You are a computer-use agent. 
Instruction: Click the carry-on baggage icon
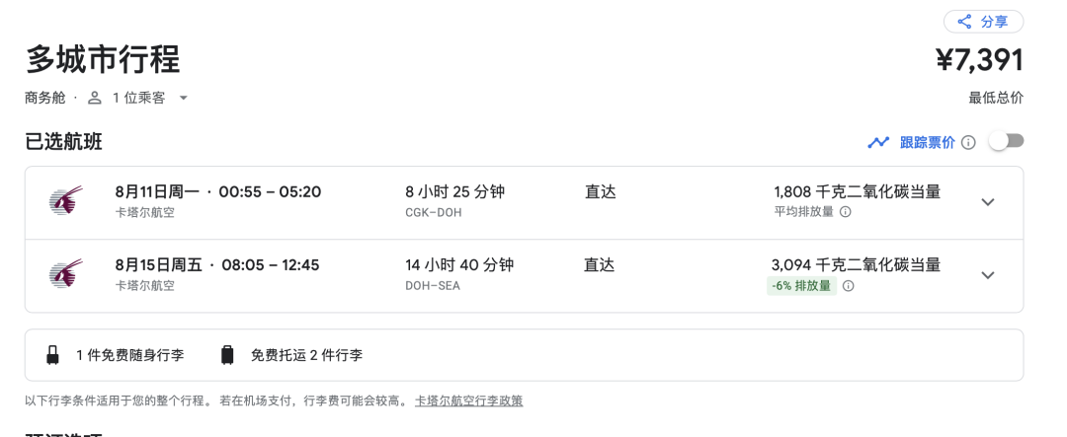point(52,355)
